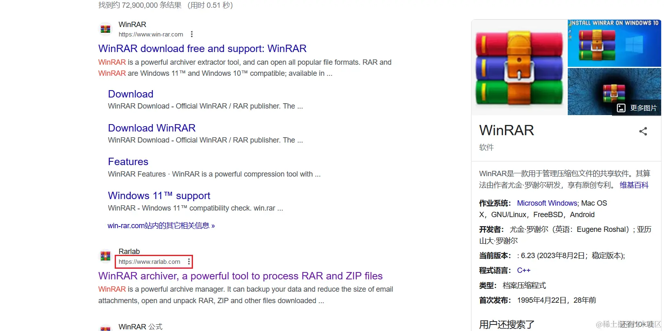Click the 软件 subtitle under WinRAR title
The width and height of the screenshot is (664, 331).
point(487,147)
